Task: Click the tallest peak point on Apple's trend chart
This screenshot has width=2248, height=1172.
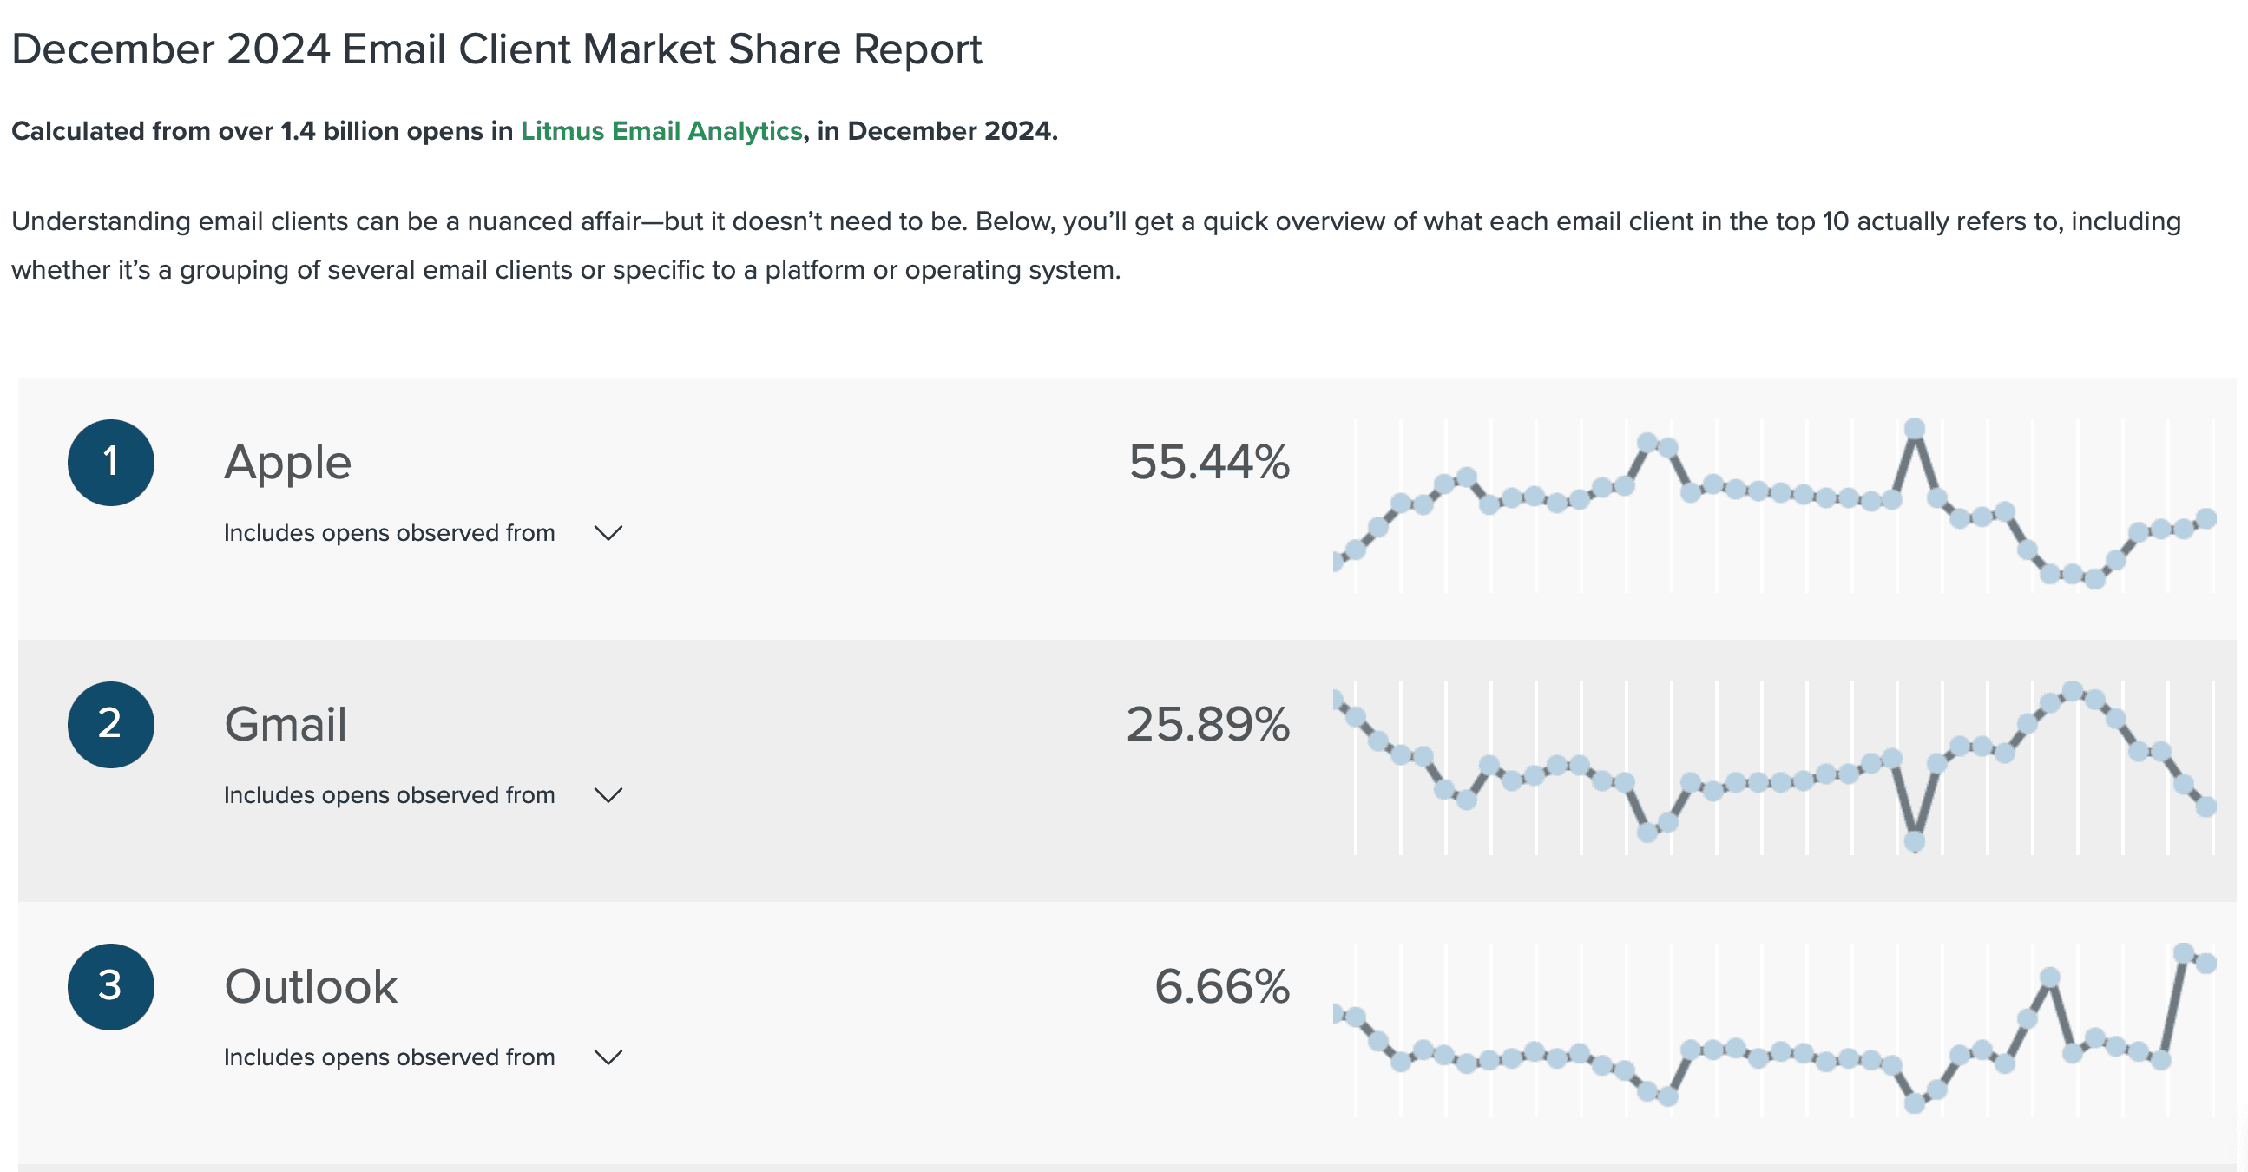Action: point(1915,430)
